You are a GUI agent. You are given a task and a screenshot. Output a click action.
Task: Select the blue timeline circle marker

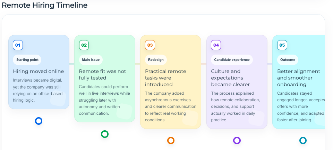point(39,121)
